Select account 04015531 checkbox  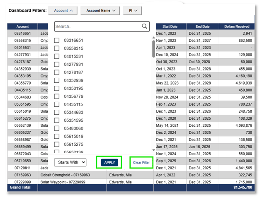pos(57,56)
